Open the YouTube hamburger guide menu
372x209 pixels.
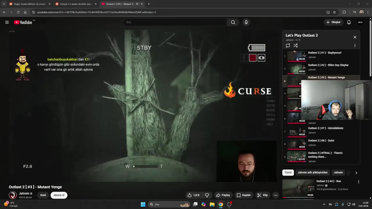pyautogui.click(x=7, y=22)
